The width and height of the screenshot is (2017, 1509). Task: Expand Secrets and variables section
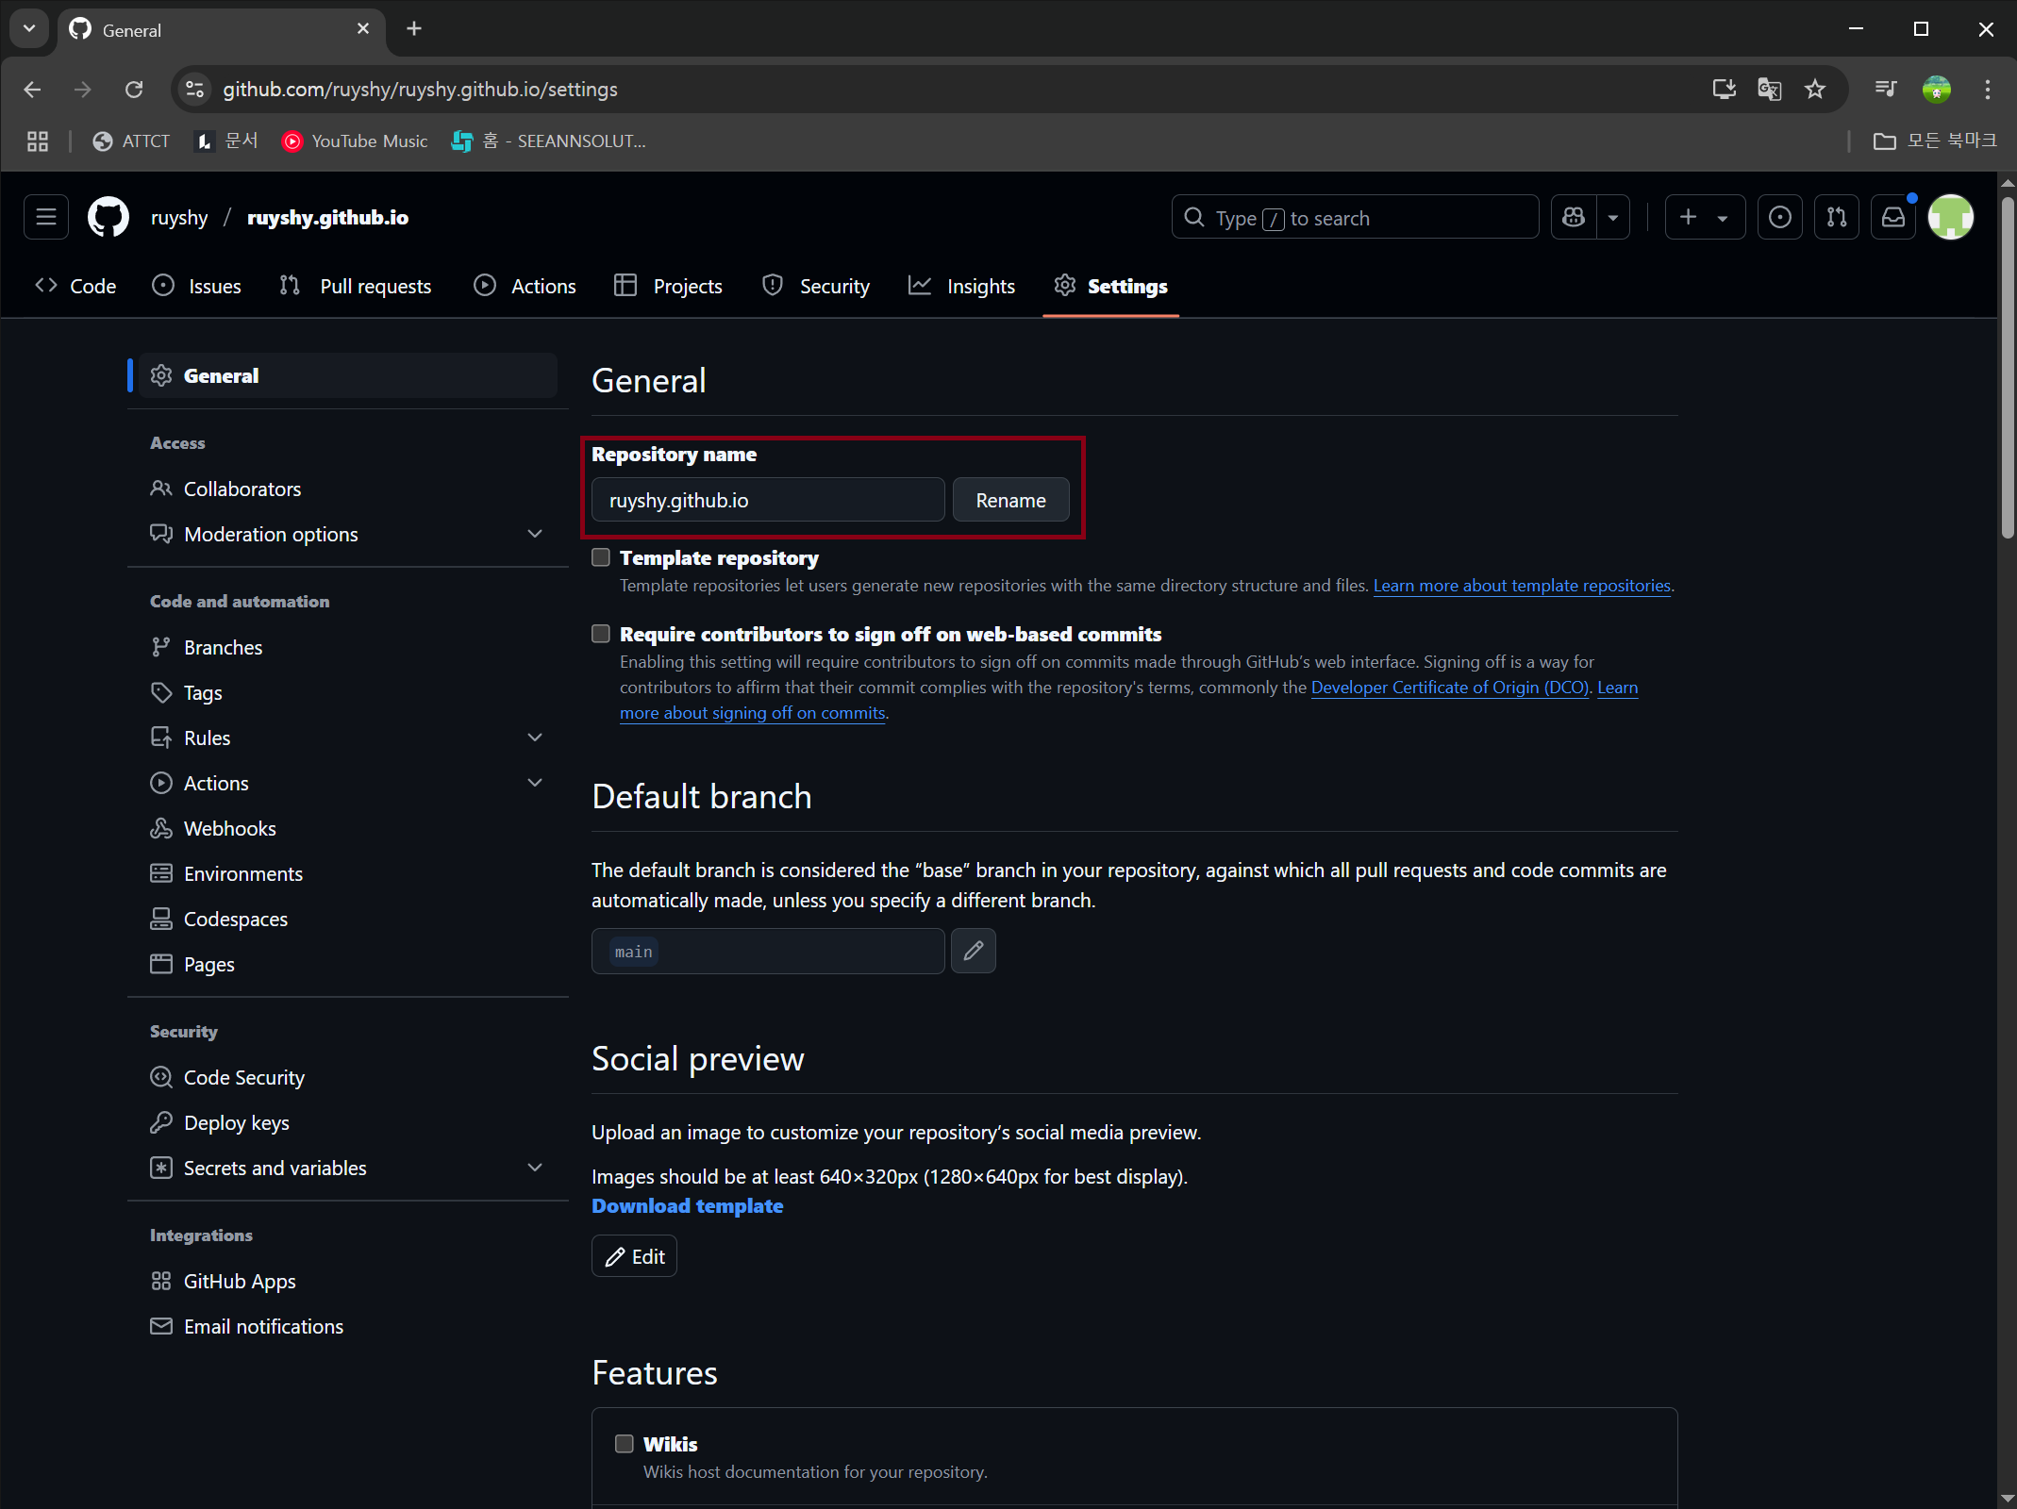pyautogui.click(x=535, y=1167)
